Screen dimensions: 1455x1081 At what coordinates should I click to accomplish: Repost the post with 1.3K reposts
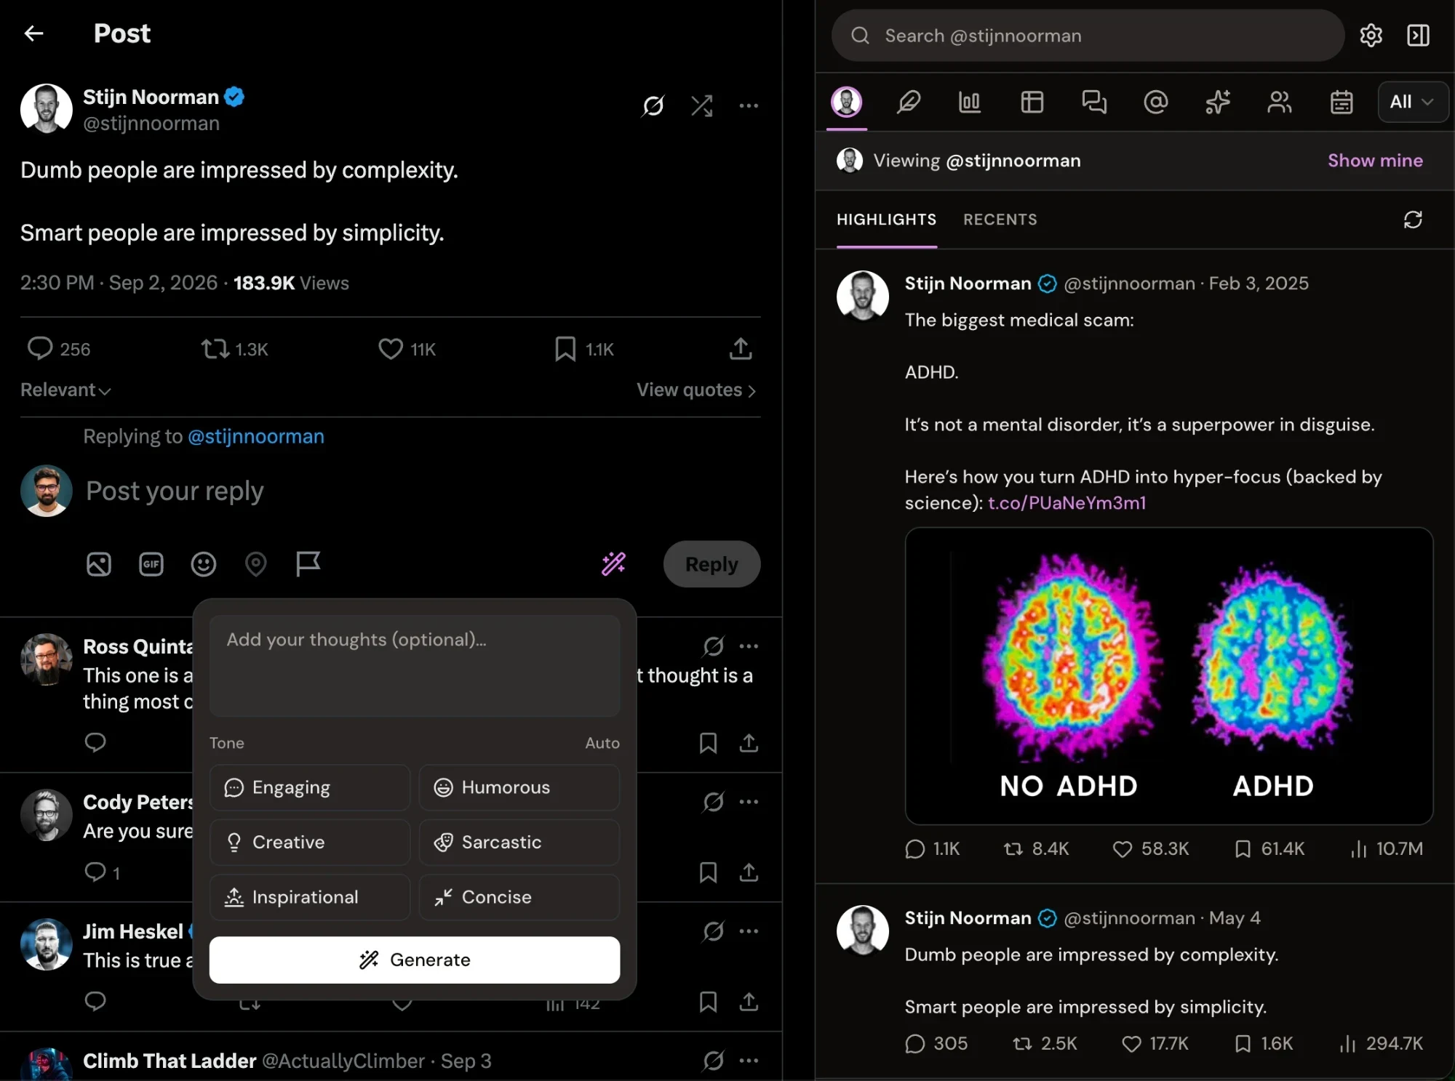coord(235,349)
